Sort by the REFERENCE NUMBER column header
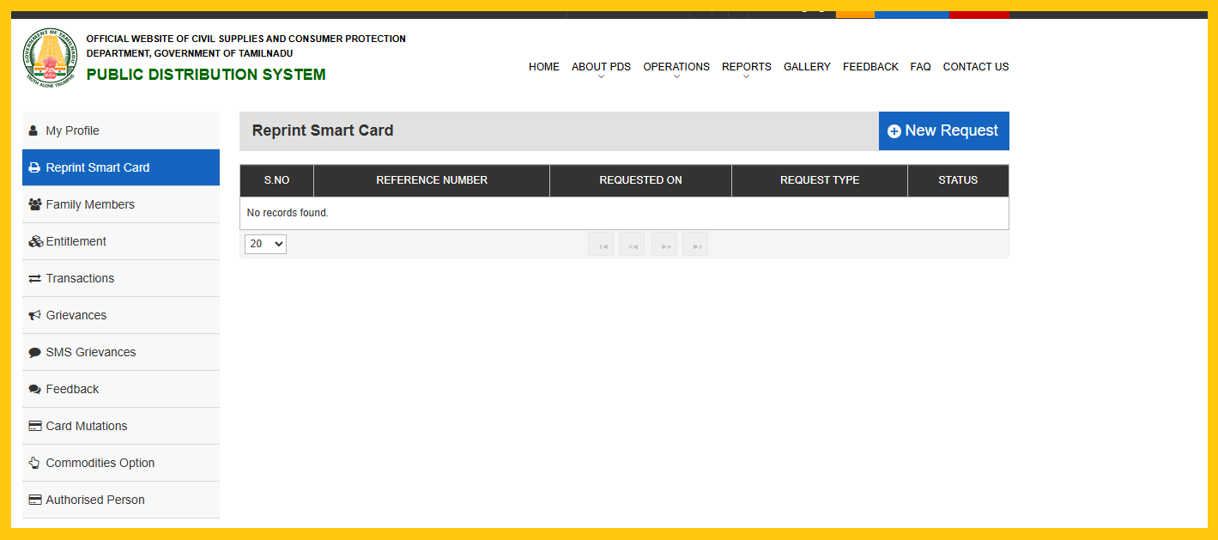 point(432,180)
